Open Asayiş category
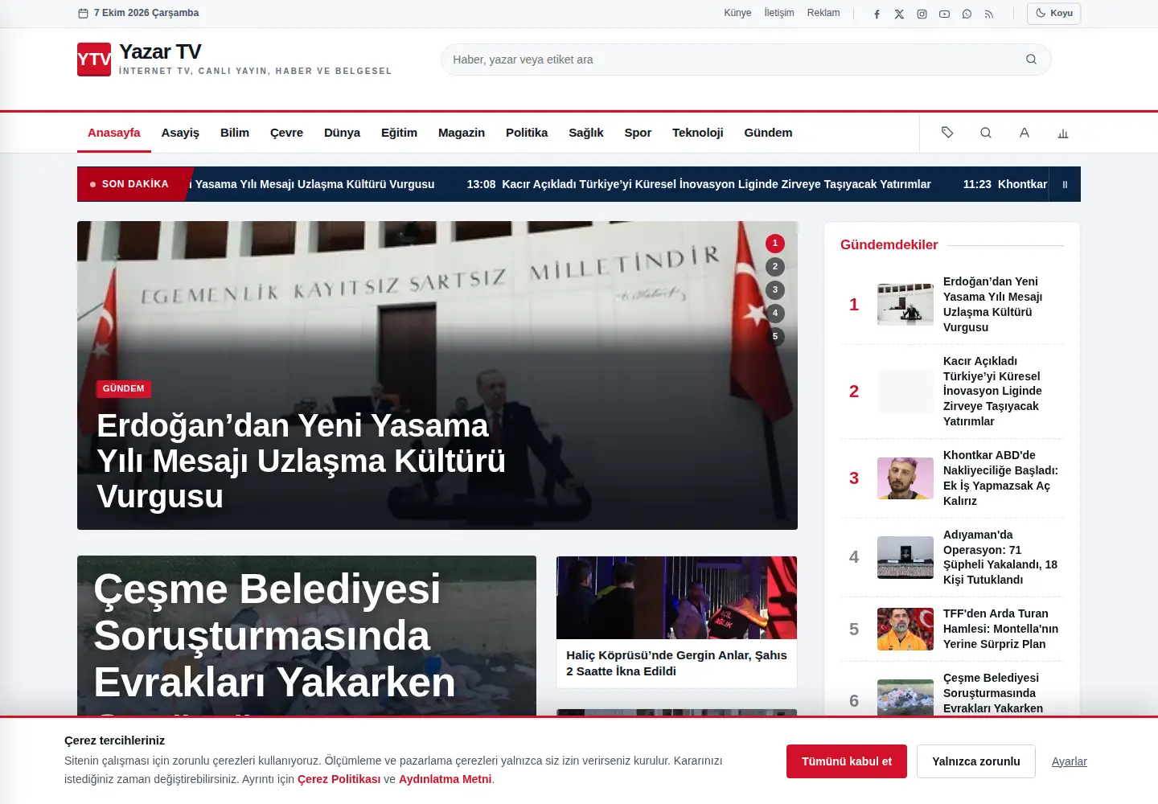This screenshot has width=1158, height=804. point(180,133)
